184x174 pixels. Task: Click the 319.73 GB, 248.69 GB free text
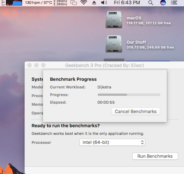coord(150,47)
